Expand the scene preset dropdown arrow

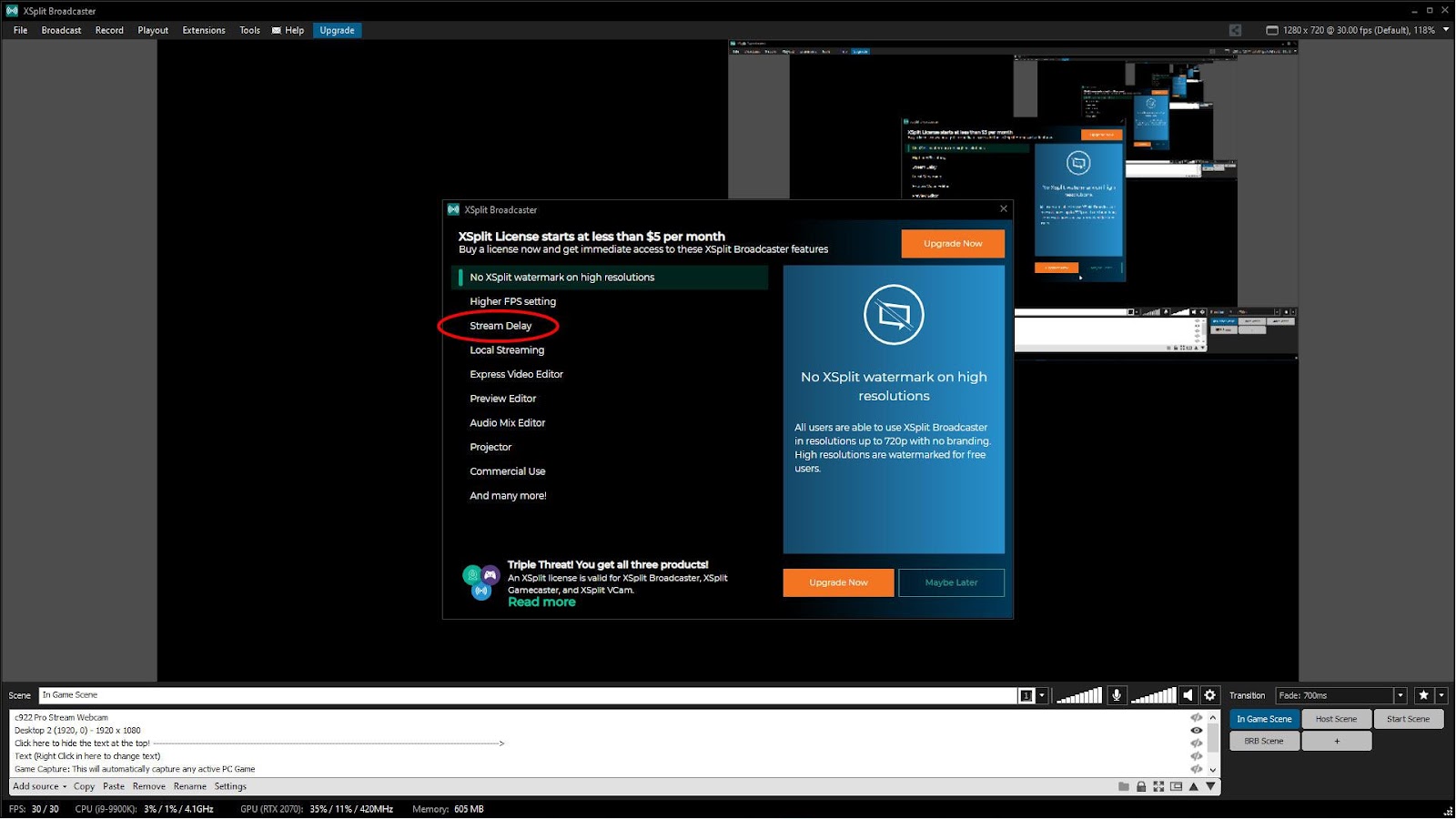pos(1042,695)
